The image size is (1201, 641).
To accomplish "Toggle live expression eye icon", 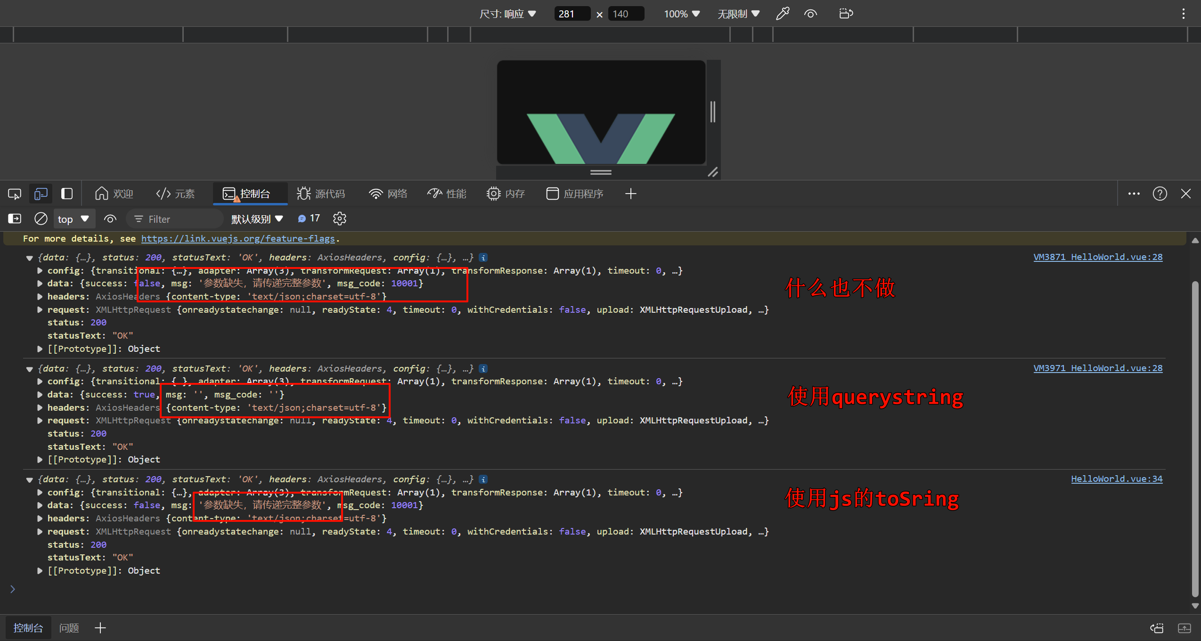I will pos(110,219).
